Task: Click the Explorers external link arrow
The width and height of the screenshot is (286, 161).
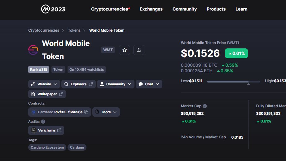Action: [x=91, y=84]
